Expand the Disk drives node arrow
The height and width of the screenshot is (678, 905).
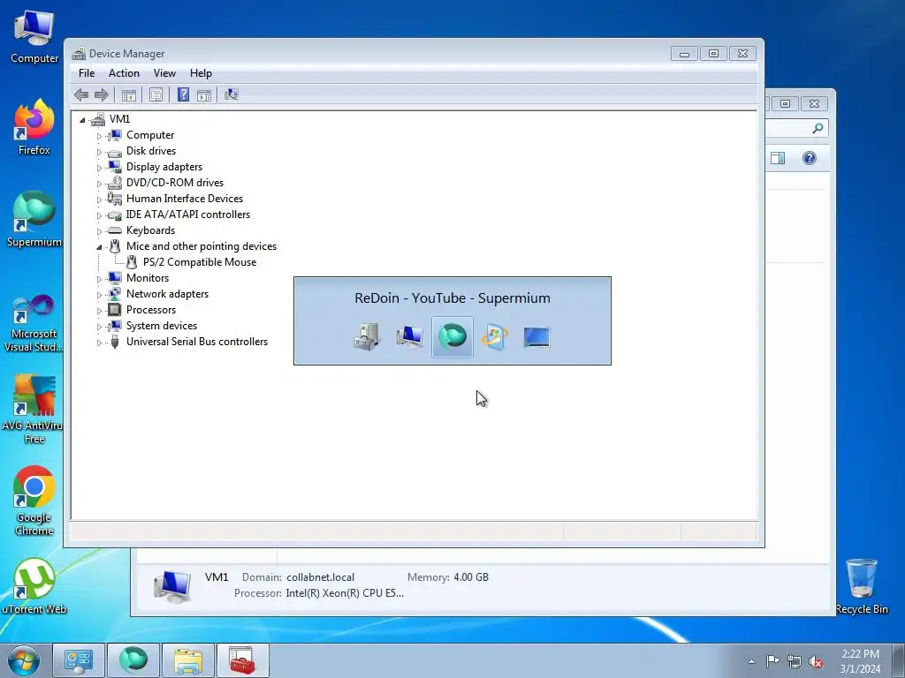coord(99,152)
